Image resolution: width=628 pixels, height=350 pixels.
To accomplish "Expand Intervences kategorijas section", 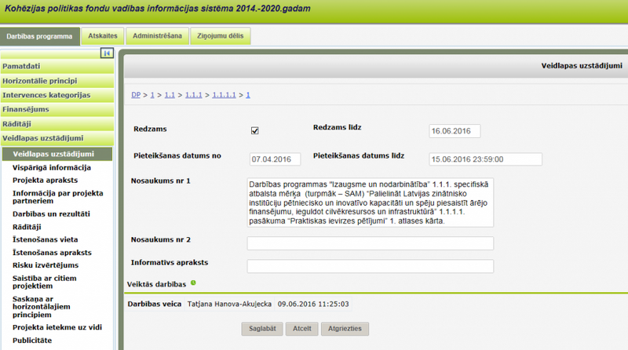I will pos(57,95).
